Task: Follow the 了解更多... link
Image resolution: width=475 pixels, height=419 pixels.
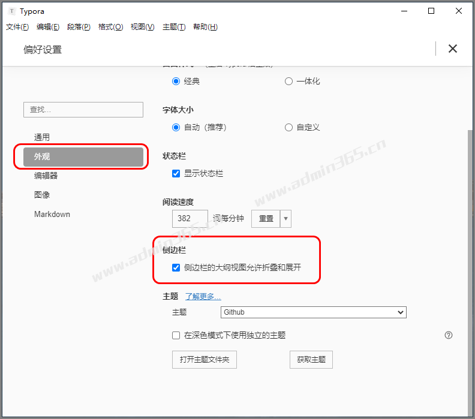Action: (203, 296)
